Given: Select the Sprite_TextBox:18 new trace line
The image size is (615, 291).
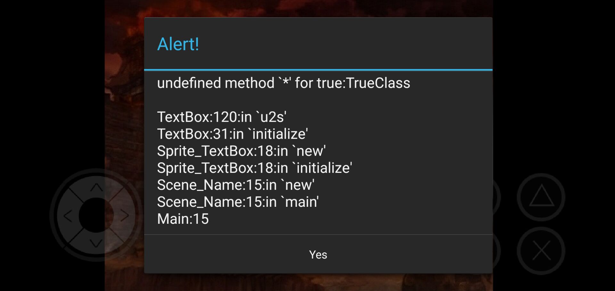Looking at the screenshot, I should click(x=242, y=151).
